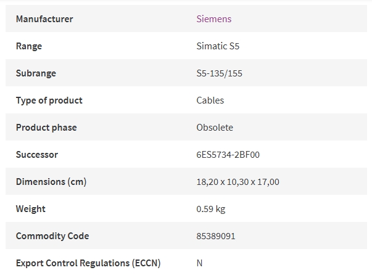Click the Cables product type value
Image resolution: width=372 pixels, height=278 pixels.
pyautogui.click(x=210, y=100)
